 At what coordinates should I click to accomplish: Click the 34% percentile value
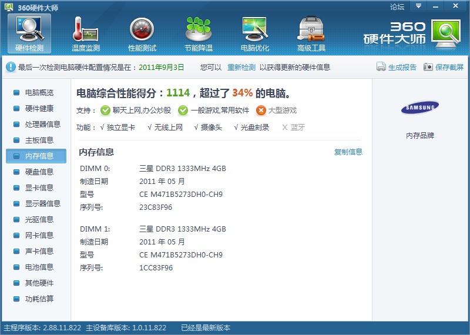pyautogui.click(x=243, y=93)
